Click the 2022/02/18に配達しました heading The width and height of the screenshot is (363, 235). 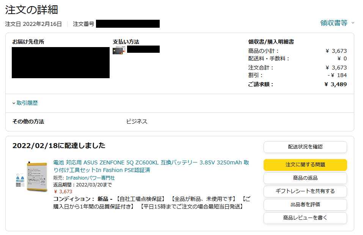(x=59, y=145)
